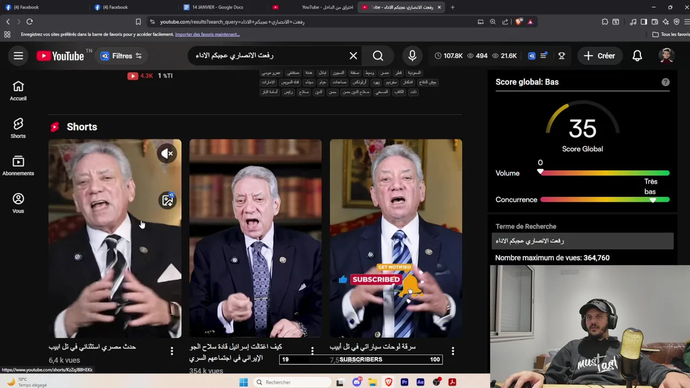Click the browser address bar URL

point(232,22)
